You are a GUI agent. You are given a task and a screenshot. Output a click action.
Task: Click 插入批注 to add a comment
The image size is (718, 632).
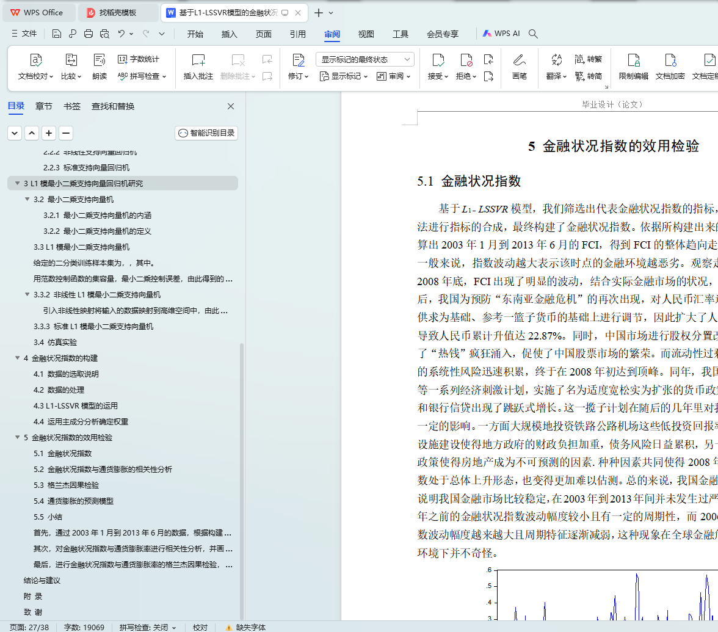pos(198,60)
